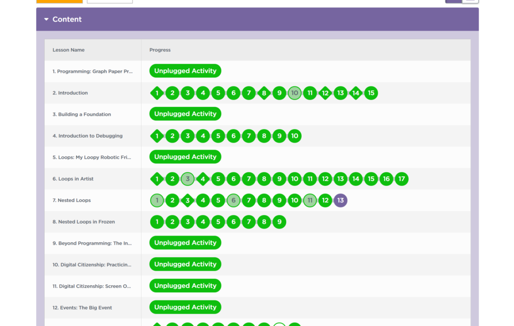Open faded level 10 in Introduction row

tap(295, 93)
